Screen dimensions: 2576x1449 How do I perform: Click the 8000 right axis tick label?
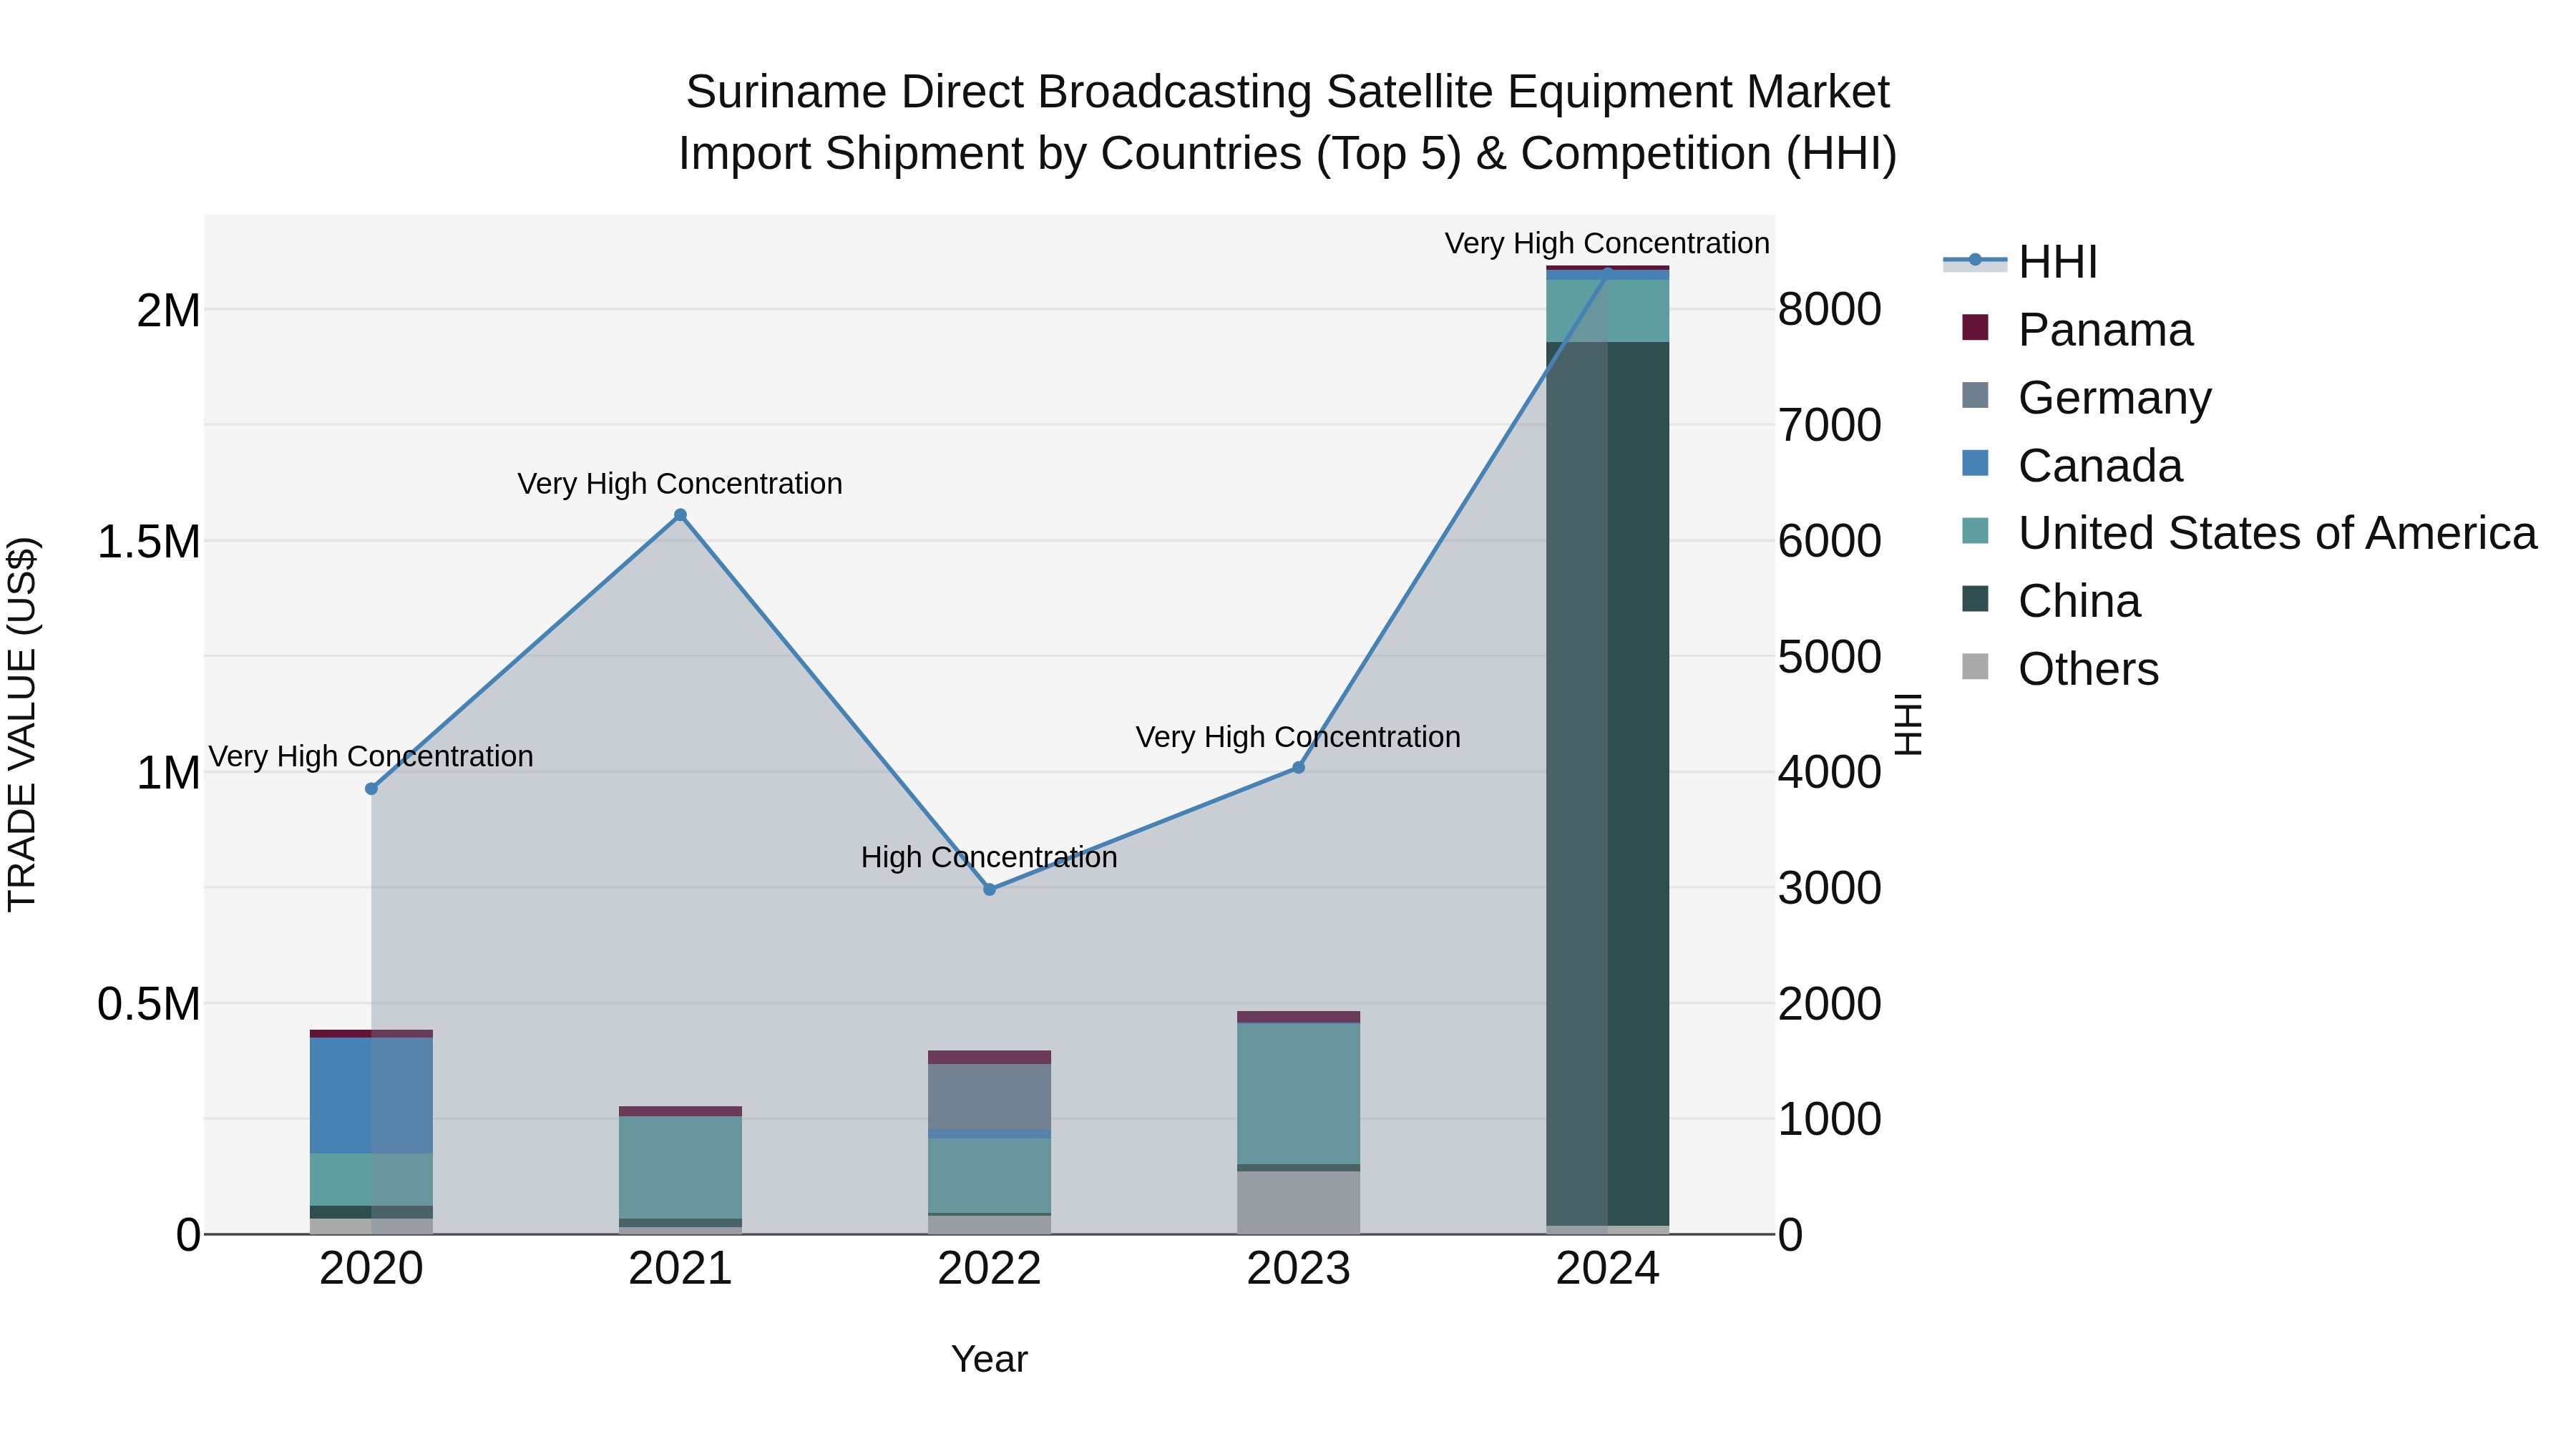[1830, 309]
